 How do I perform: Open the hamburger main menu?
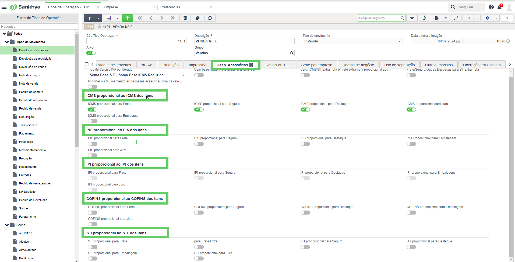tap(4, 7)
